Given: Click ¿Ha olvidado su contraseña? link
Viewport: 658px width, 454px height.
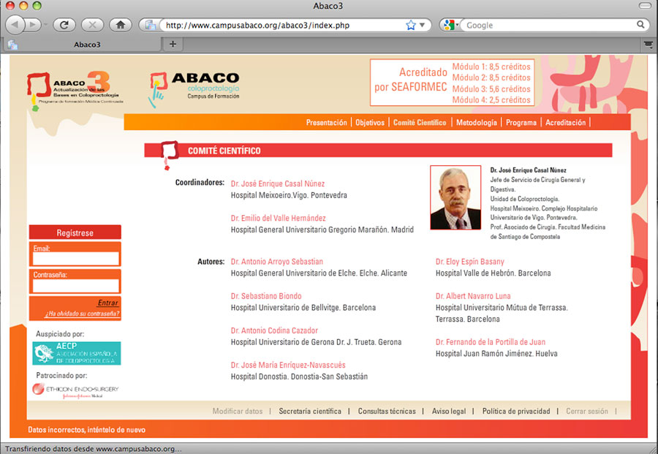Looking at the screenshot, I should [x=82, y=314].
